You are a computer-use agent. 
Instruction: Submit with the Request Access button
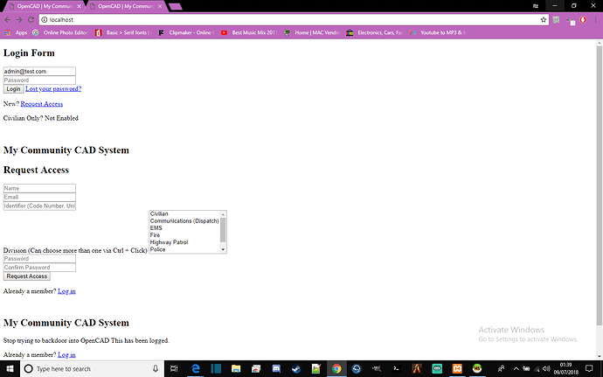(26, 276)
